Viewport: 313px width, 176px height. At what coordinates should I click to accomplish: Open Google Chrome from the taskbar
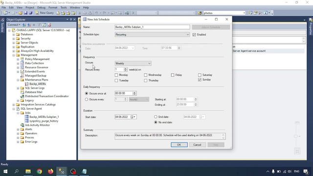tap(39, 172)
